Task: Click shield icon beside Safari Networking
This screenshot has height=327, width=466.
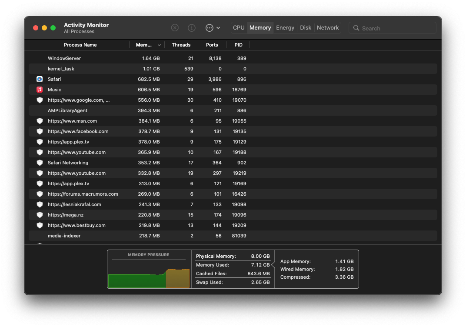Action: pyautogui.click(x=40, y=163)
